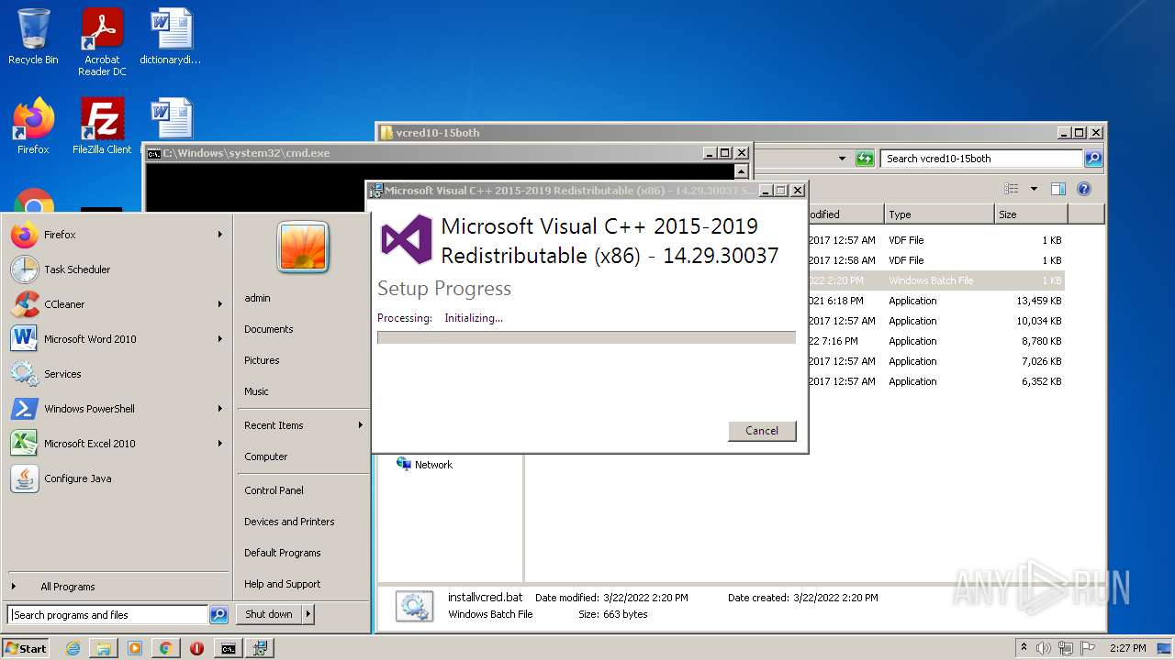
Task: Open Default Programs from the Start menu
Action: click(x=283, y=553)
